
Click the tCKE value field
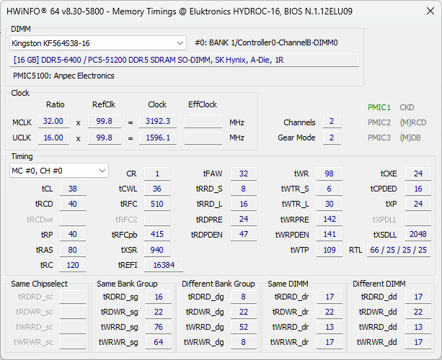coord(418,174)
